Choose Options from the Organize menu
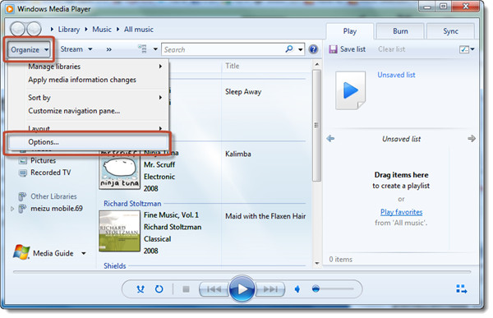 pos(88,142)
